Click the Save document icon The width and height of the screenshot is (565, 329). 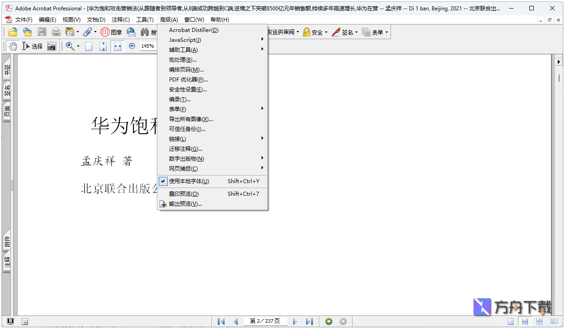tap(41, 32)
